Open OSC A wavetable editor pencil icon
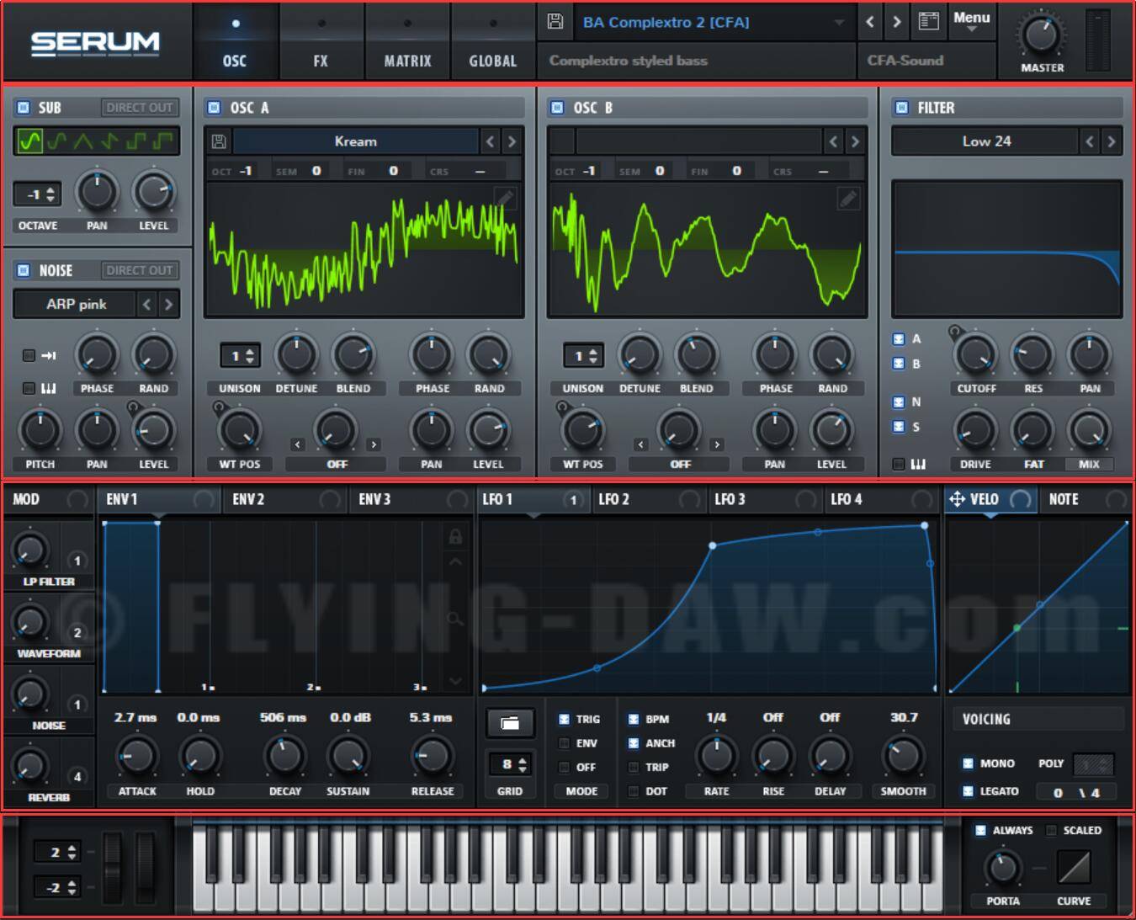The image size is (1136, 920). [x=505, y=199]
